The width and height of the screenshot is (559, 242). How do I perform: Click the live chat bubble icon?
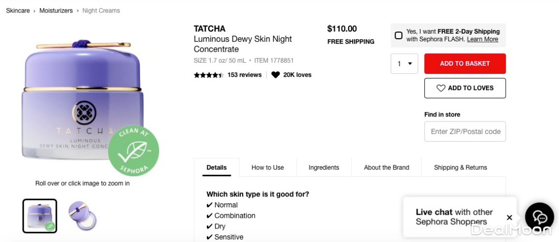[539, 217]
